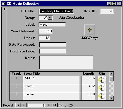Click the track list scroll down arrow
The height and width of the screenshot is (109, 123).
[x=111, y=98]
